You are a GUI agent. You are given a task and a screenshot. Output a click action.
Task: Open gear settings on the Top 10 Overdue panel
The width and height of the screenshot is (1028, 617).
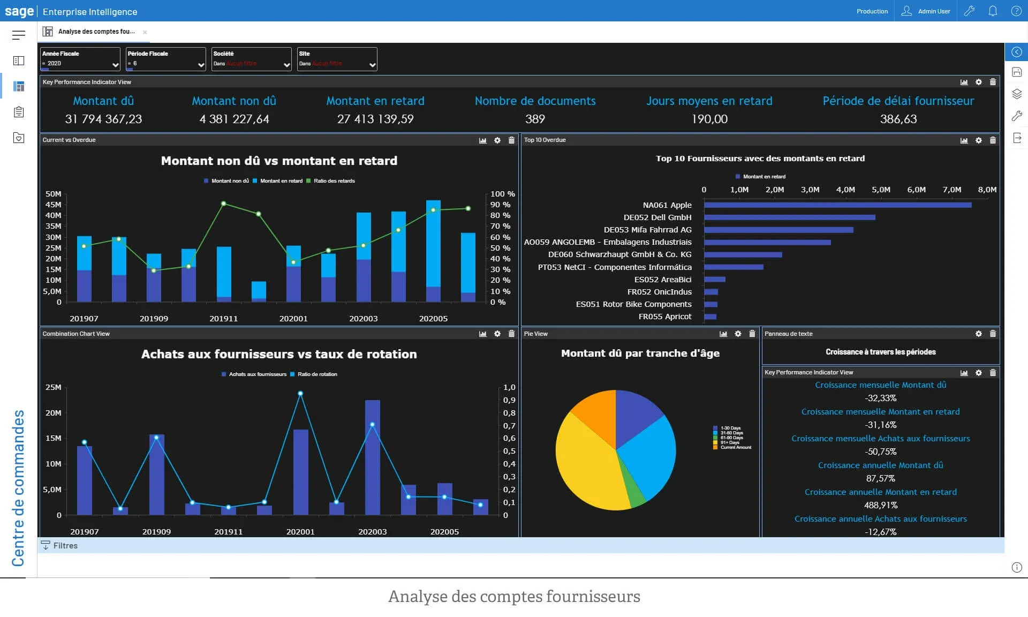[x=979, y=140]
